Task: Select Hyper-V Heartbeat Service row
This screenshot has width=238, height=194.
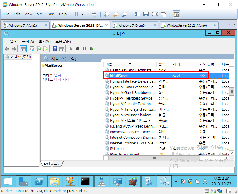Action: [167, 98]
